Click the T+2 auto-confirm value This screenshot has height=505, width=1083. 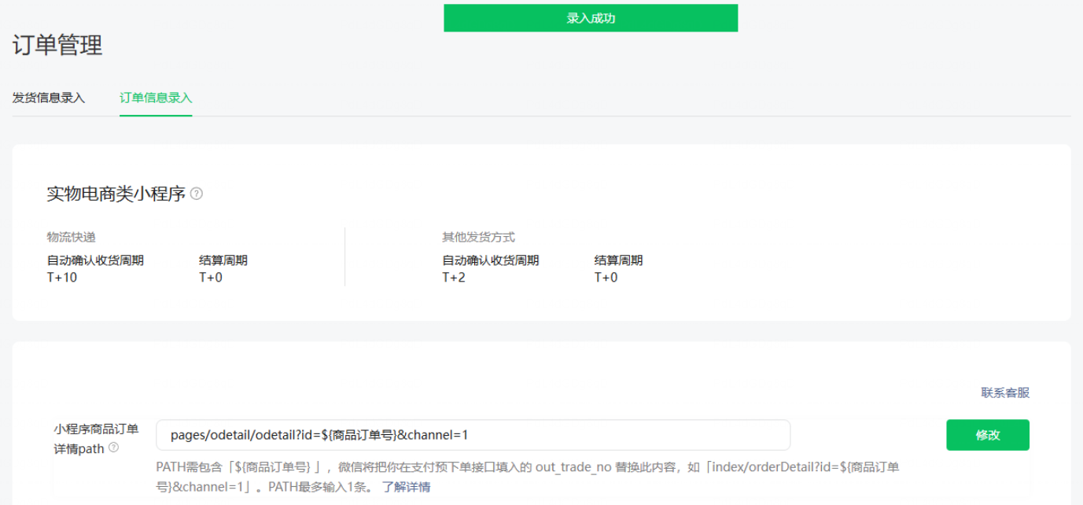tap(454, 277)
